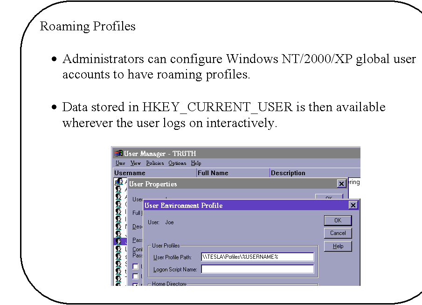Open the Policies menu
The image size is (422, 305).
(154, 163)
